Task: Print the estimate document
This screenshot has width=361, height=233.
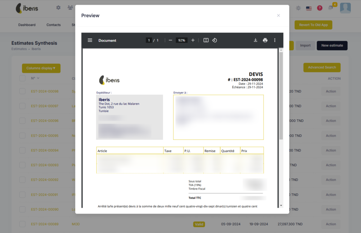Action: 265,40
